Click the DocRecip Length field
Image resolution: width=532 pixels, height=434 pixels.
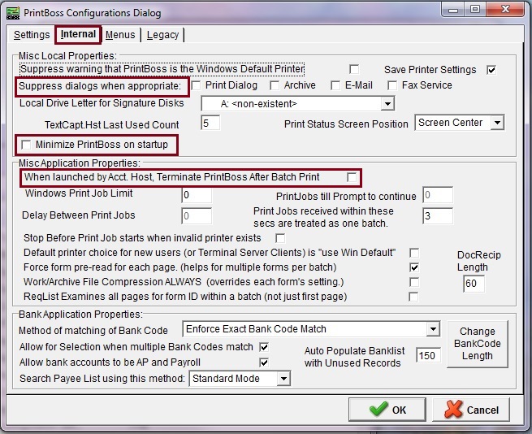tap(474, 283)
